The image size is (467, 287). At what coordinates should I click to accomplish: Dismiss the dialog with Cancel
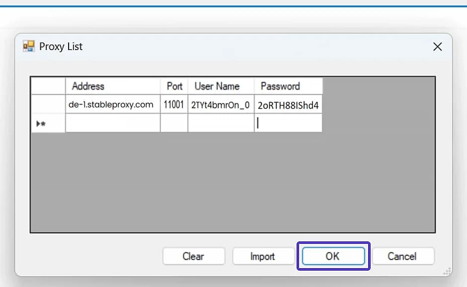click(x=403, y=256)
